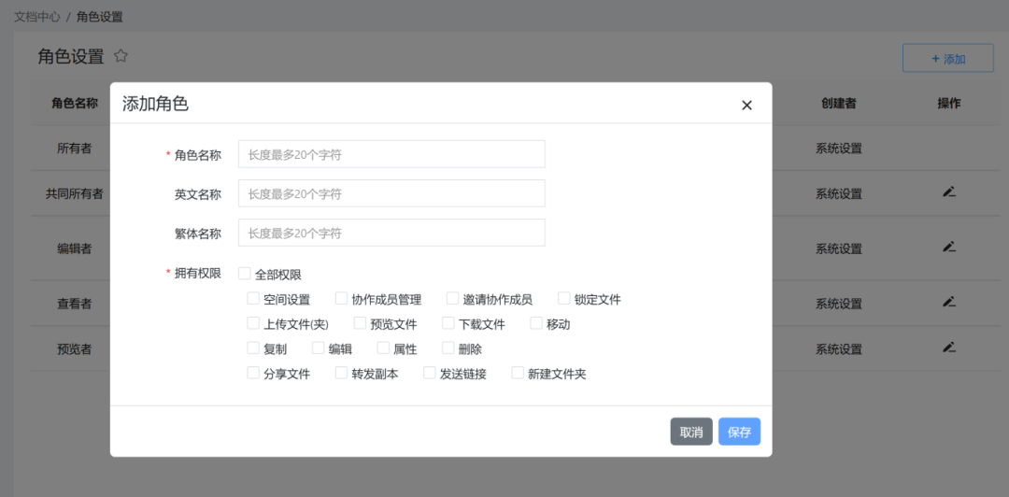Image resolution: width=1009 pixels, height=497 pixels.
Task: Click 系统设置 in the 所有者 row
Action: pos(838,148)
